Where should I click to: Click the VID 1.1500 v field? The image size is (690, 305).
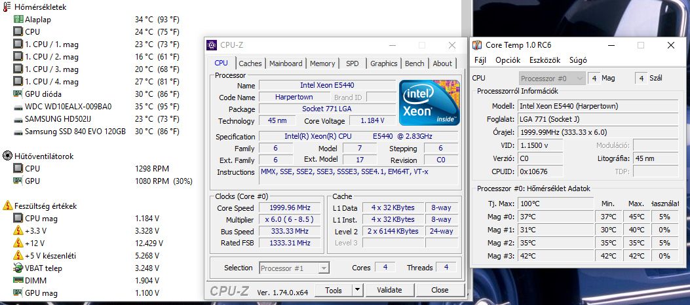540,145
